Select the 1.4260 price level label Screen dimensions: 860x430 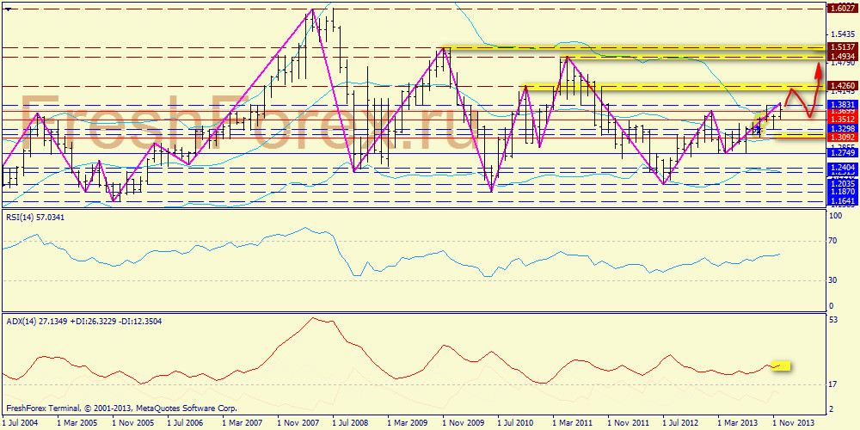click(x=841, y=86)
